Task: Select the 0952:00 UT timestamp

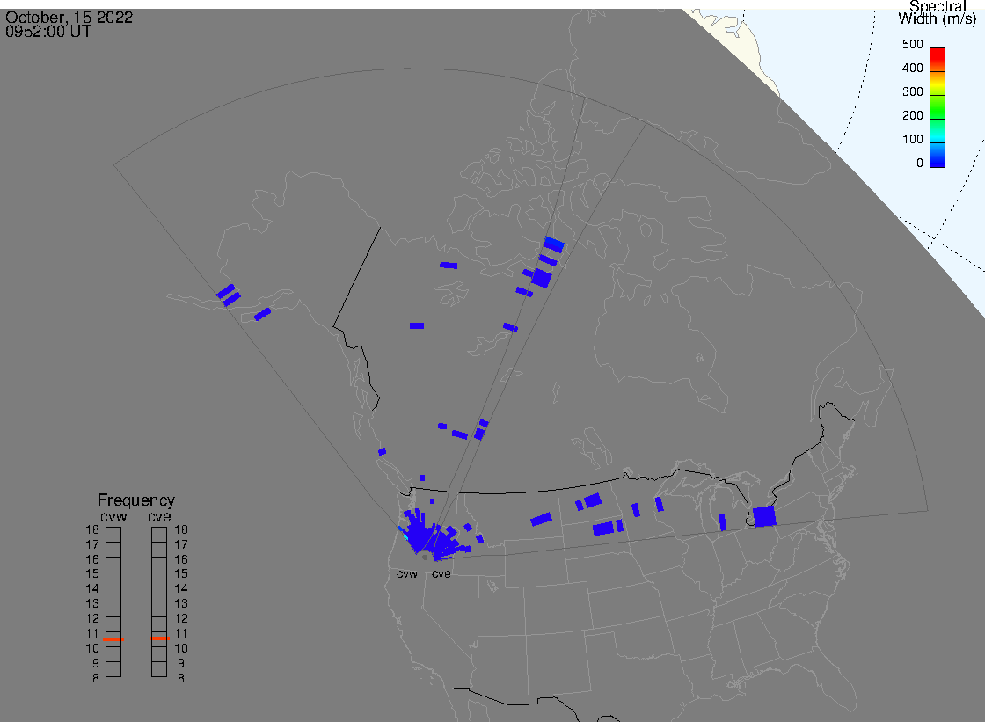Action: point(48,32)
